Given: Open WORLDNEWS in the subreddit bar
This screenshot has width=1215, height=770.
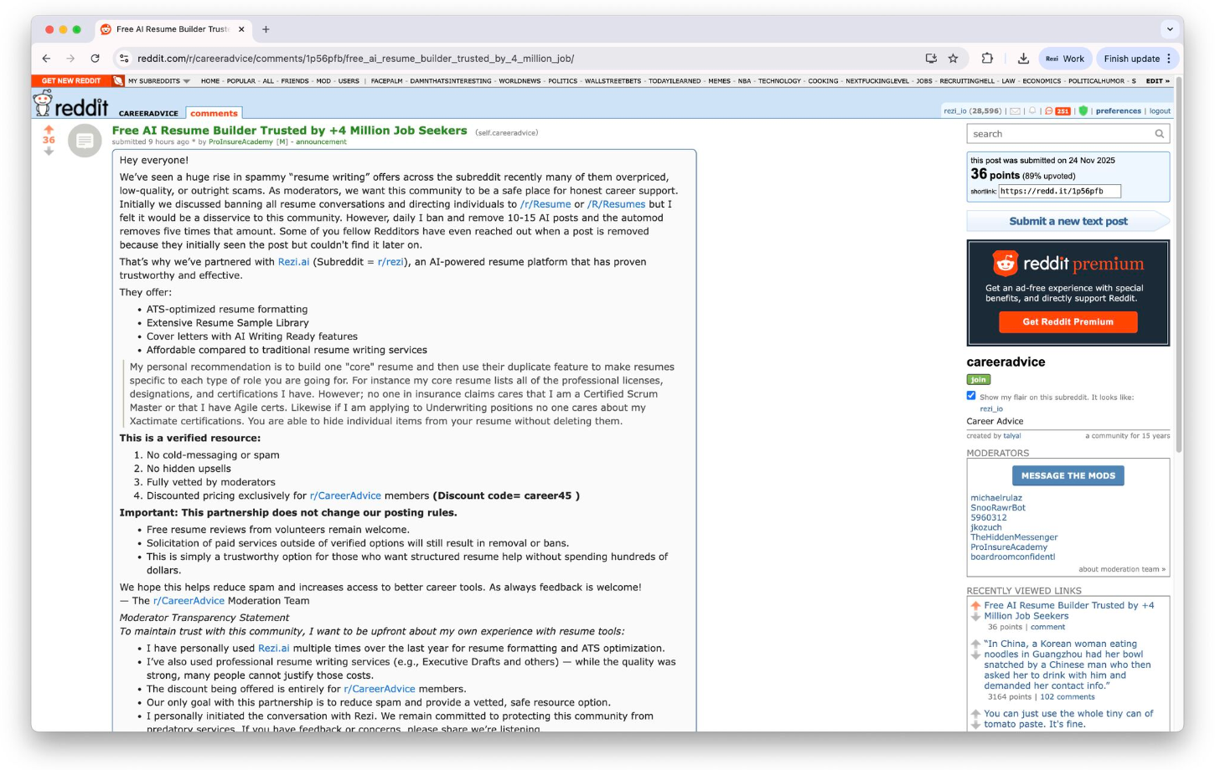Looking at the screenshot, I should click(520, 81).
